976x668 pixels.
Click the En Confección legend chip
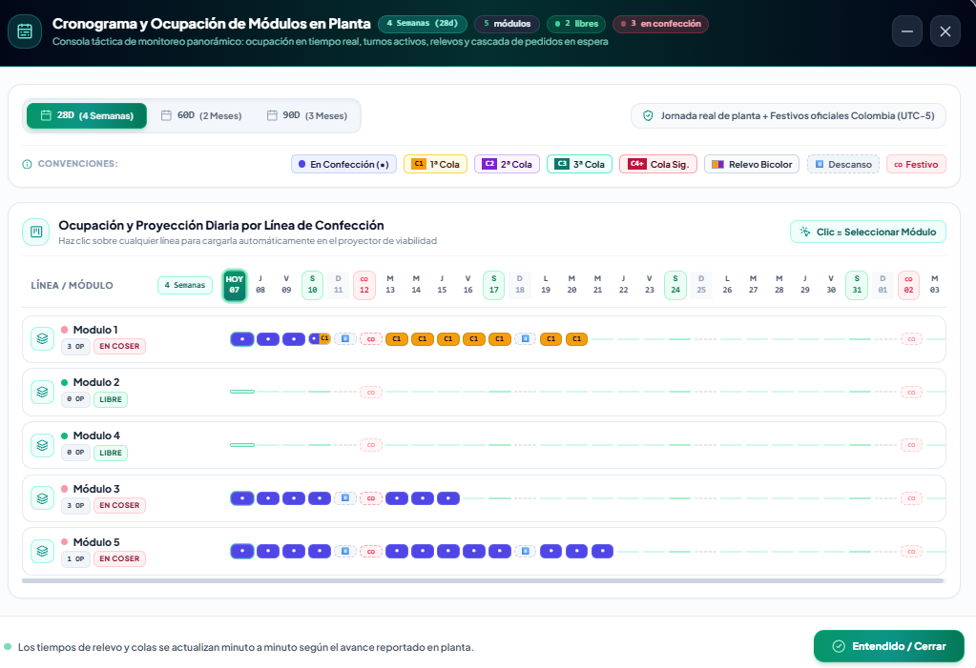tap(343, 164)
